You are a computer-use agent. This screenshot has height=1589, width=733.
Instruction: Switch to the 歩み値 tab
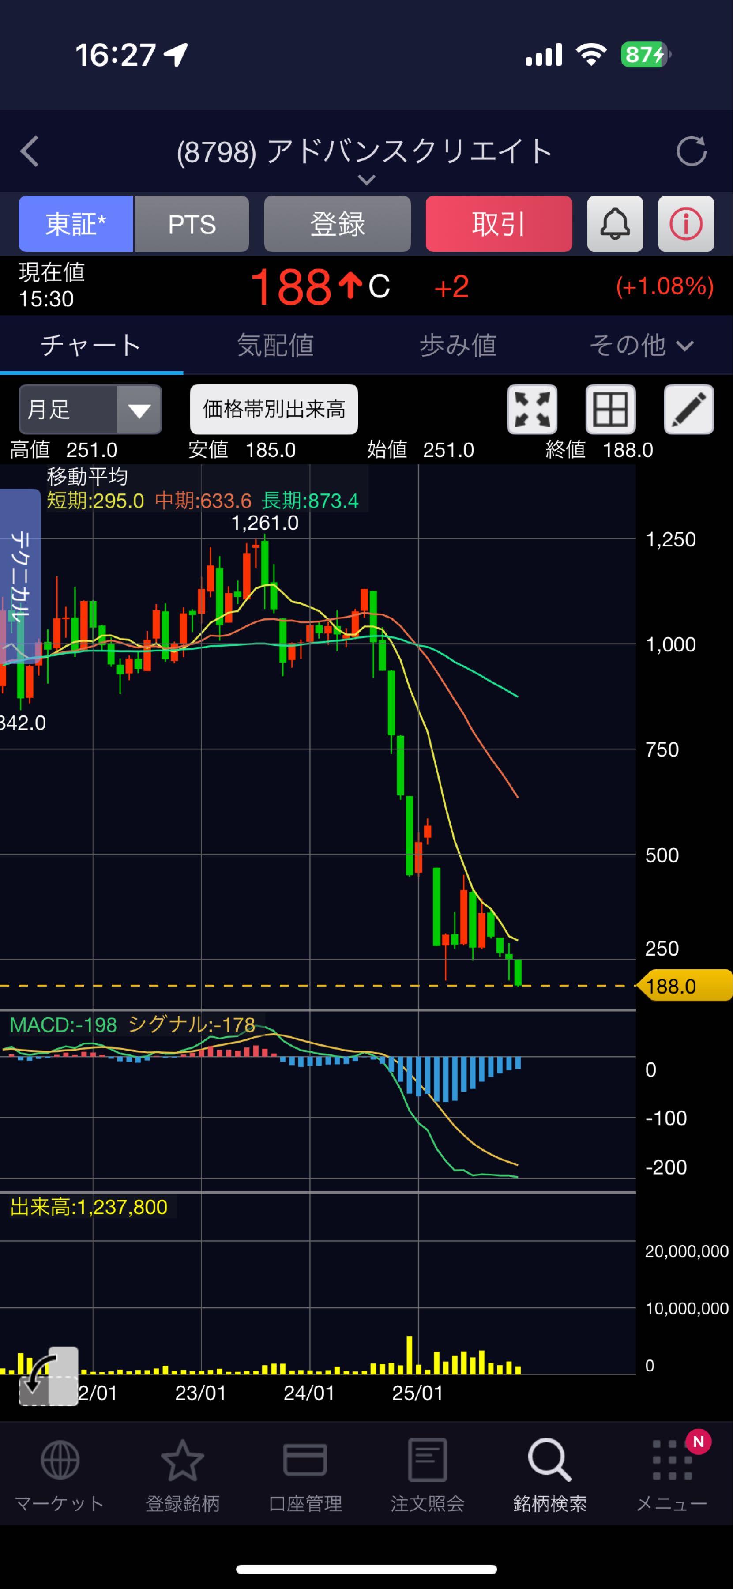pos(458,346)
